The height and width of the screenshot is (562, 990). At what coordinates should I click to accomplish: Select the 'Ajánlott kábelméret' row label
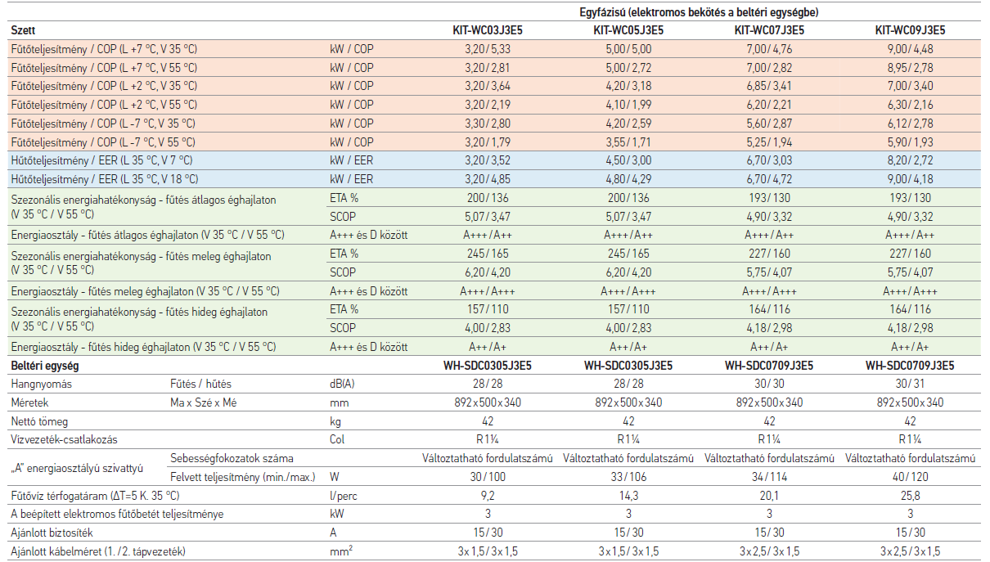click(x=98, y=551)
